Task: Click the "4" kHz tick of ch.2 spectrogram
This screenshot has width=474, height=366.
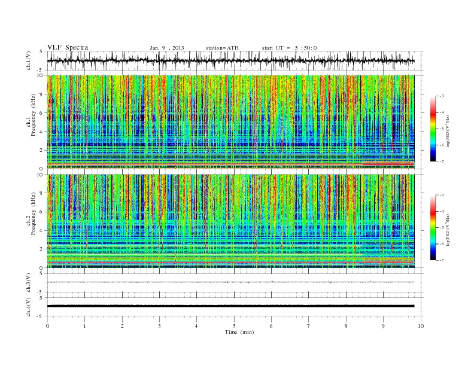Action: [x=41, y=231]
